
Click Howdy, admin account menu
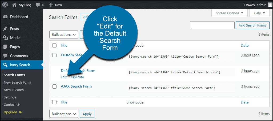tap(255, 5)
